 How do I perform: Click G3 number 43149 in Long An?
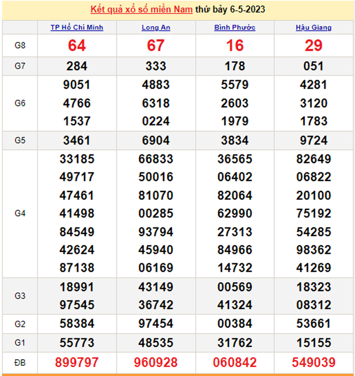[156, 287]
